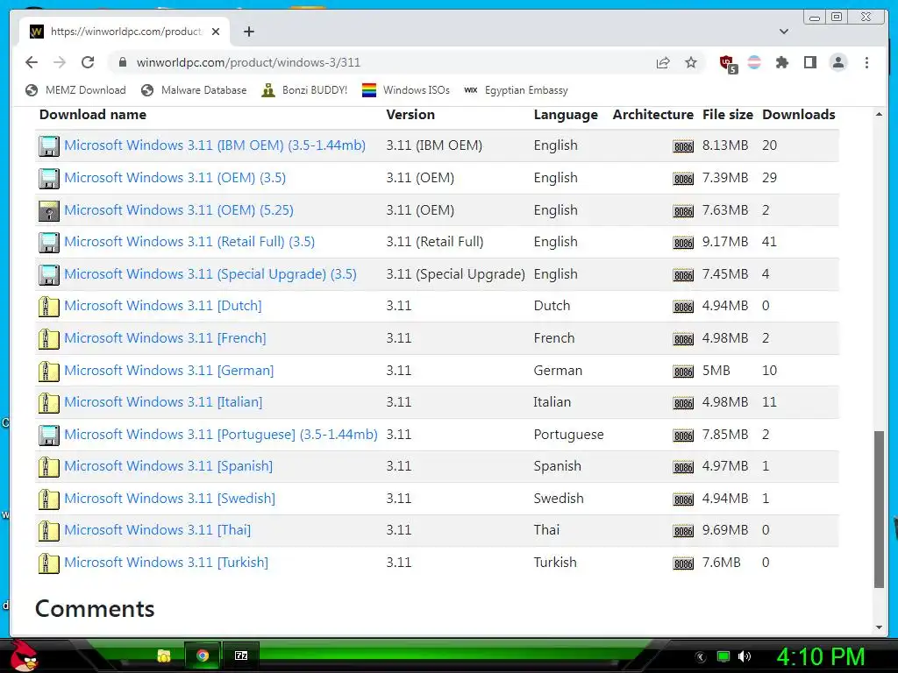
Task: Toggle the browser side panel icon
Action: pyautogui.click(x=809, y=62)
